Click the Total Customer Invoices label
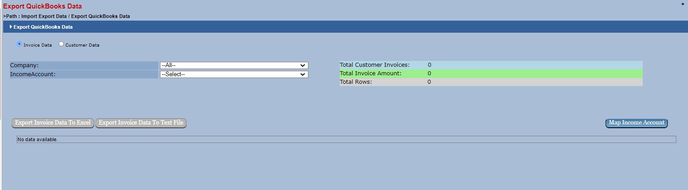This screenshot has height=190, width=688. pos(374,65)
